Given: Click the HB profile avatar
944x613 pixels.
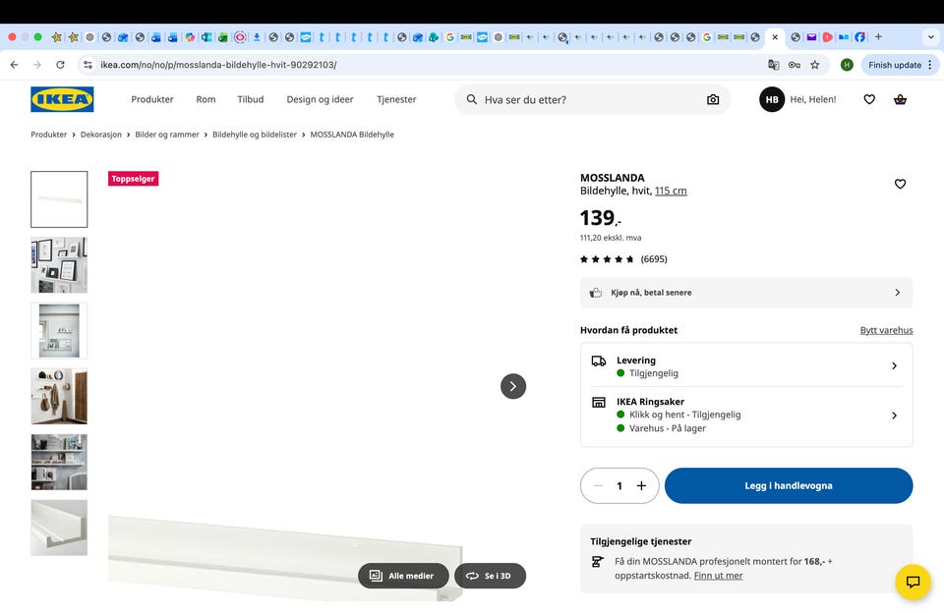Looking at the screenshot, I should click(x=772, y=100).
